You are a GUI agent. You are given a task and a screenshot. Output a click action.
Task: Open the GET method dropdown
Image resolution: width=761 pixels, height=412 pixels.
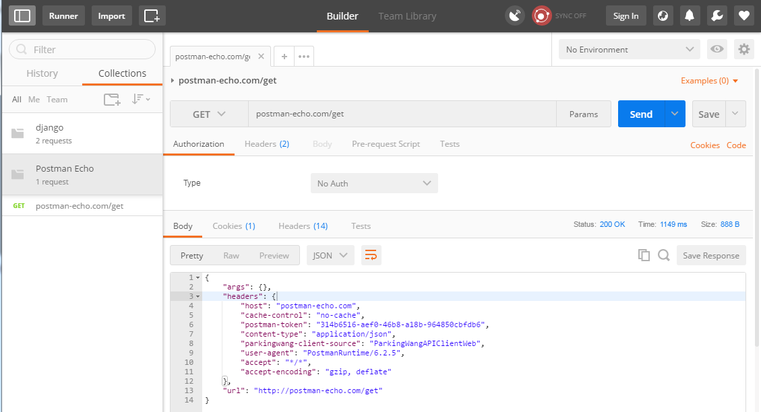[x=209, y=114]
